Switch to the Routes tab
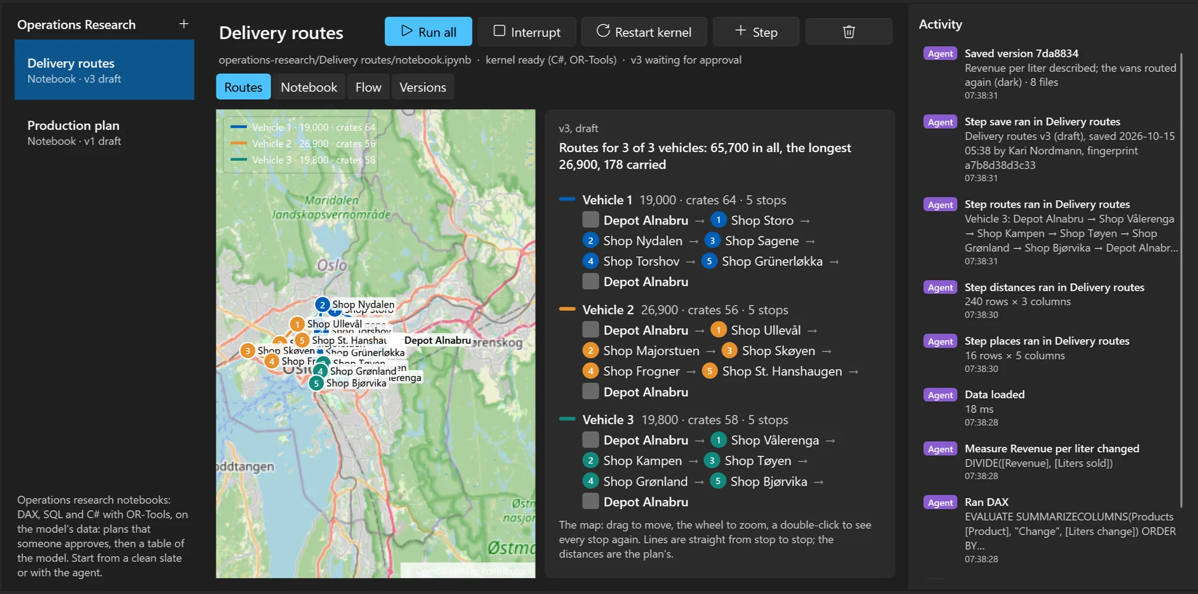Image resolution: width=1198 pixels, height=594 pixels. pos(243,87)
